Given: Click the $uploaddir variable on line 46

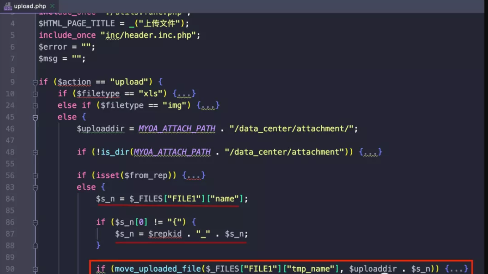Looking at the screenshot, I should [x=101, y=129].
